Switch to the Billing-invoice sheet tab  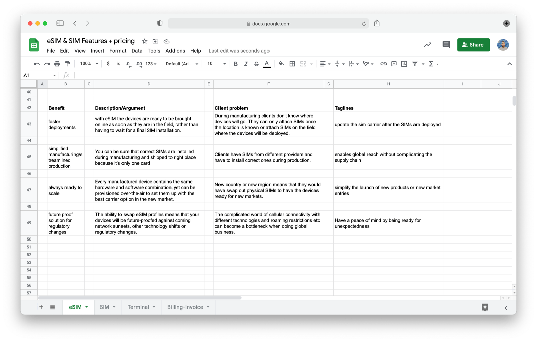pos(185,307)
